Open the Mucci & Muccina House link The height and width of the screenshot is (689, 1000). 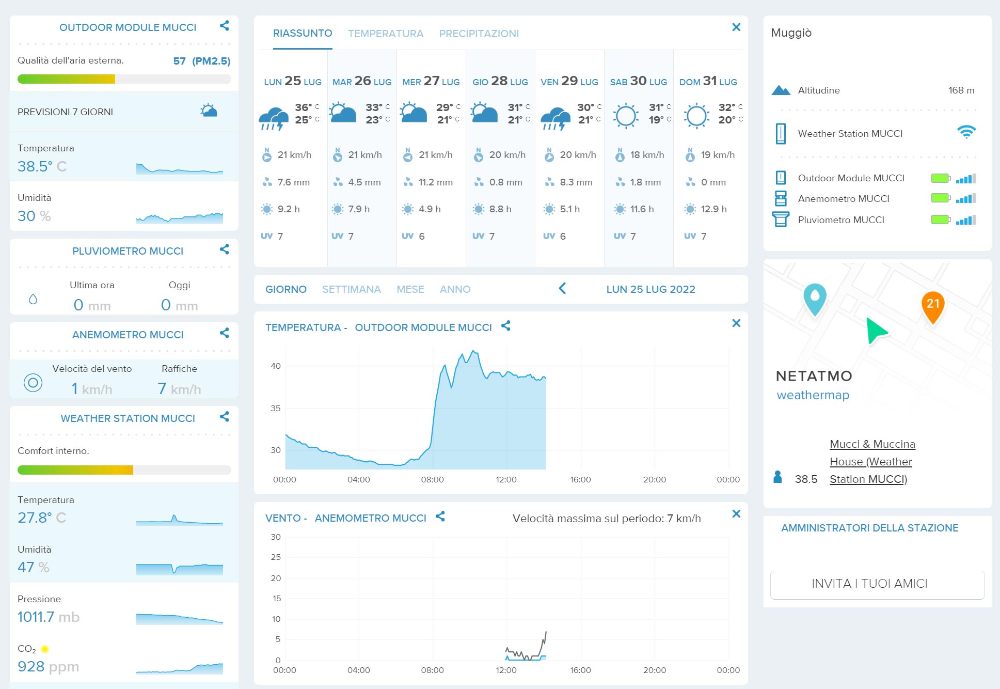click(872, 462)
